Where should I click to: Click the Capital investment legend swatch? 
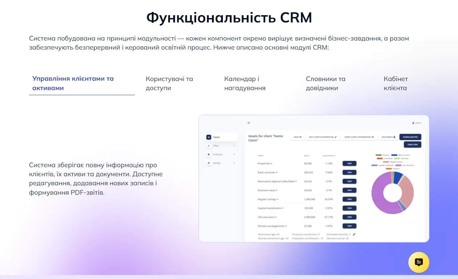coord(375,165)
